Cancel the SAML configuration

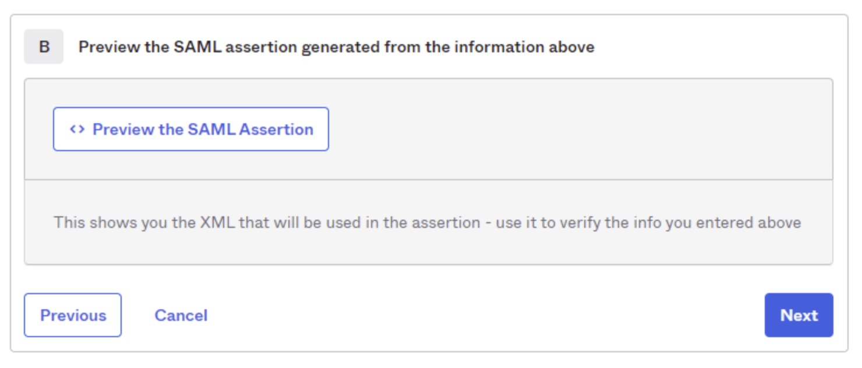pyautogui.click(x=181, y=315)
